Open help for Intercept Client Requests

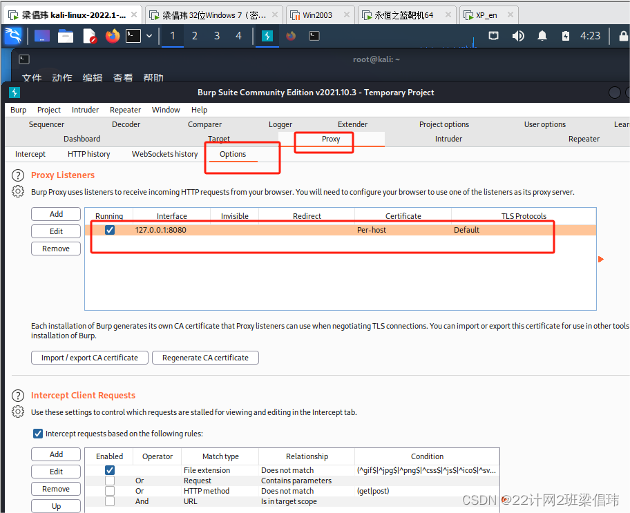(18, 396)
